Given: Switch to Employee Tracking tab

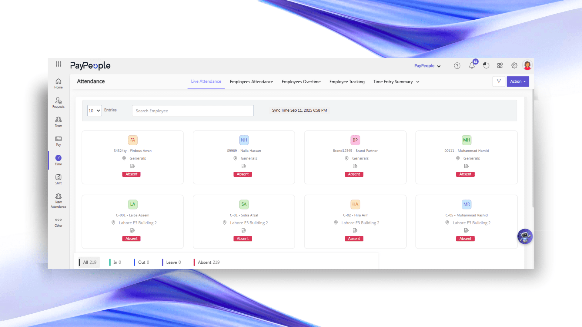Looking at the screenshot, I should coord(347,82).
